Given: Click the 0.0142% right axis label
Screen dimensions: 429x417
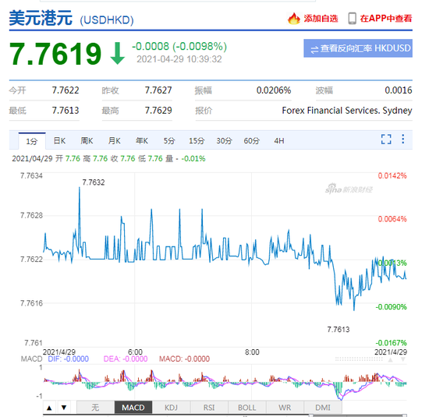Looking at the screenshot, I should pyautogui.click(x=392, y=176).
